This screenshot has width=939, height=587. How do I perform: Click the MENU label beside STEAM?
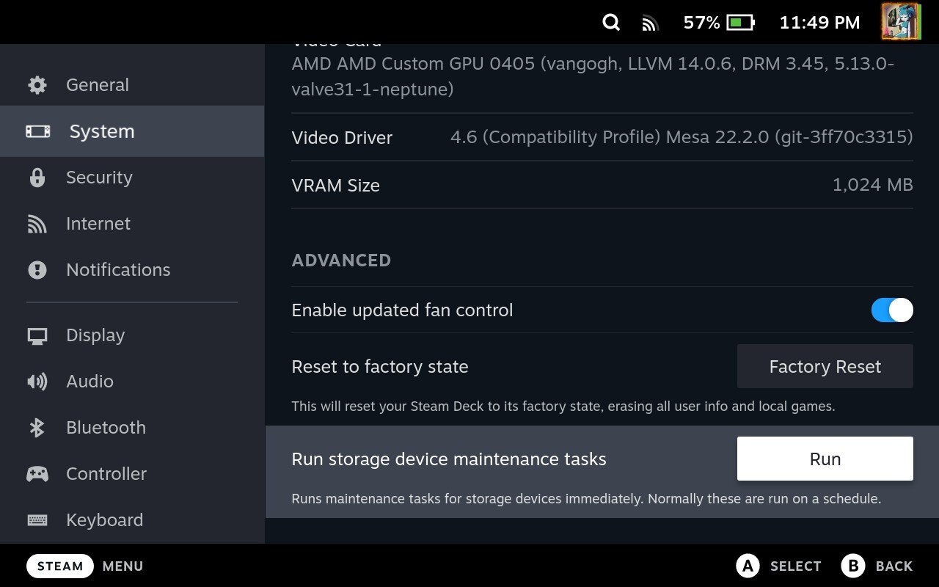123,566
